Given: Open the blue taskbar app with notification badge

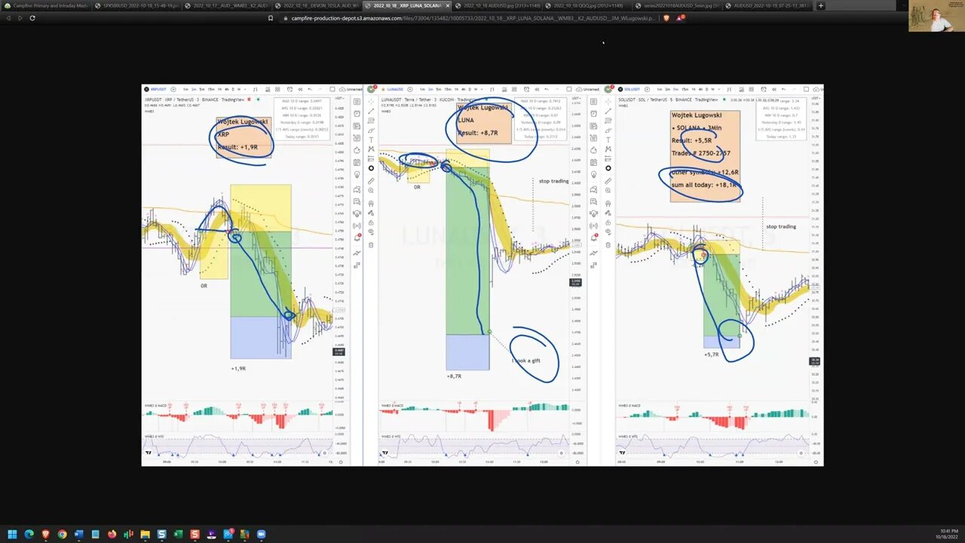Looking at the screenshot, I should point(228,534).
